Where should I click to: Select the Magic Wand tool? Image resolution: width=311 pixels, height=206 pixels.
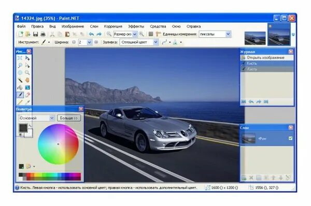[20, 80]
